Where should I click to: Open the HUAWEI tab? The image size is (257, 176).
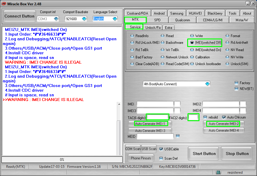pyautogui.click(x=195, y=13)
